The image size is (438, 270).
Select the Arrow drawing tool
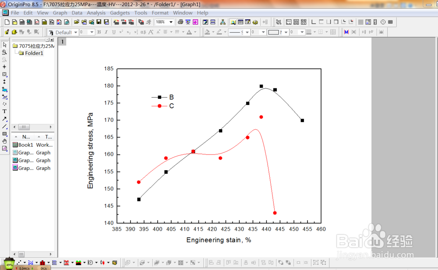coord(4,119)
